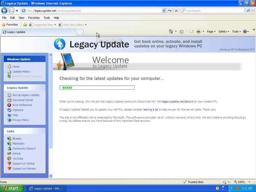256x192 pixels.
Task: Click the sidebar scroll down arrow
Action: 50,176
